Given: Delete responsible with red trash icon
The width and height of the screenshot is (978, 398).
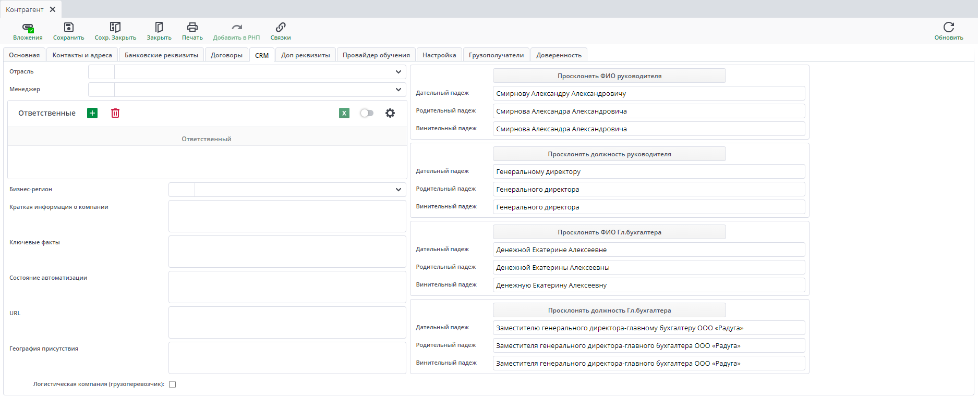Looking at the screenshot, I should coord(115,113).
